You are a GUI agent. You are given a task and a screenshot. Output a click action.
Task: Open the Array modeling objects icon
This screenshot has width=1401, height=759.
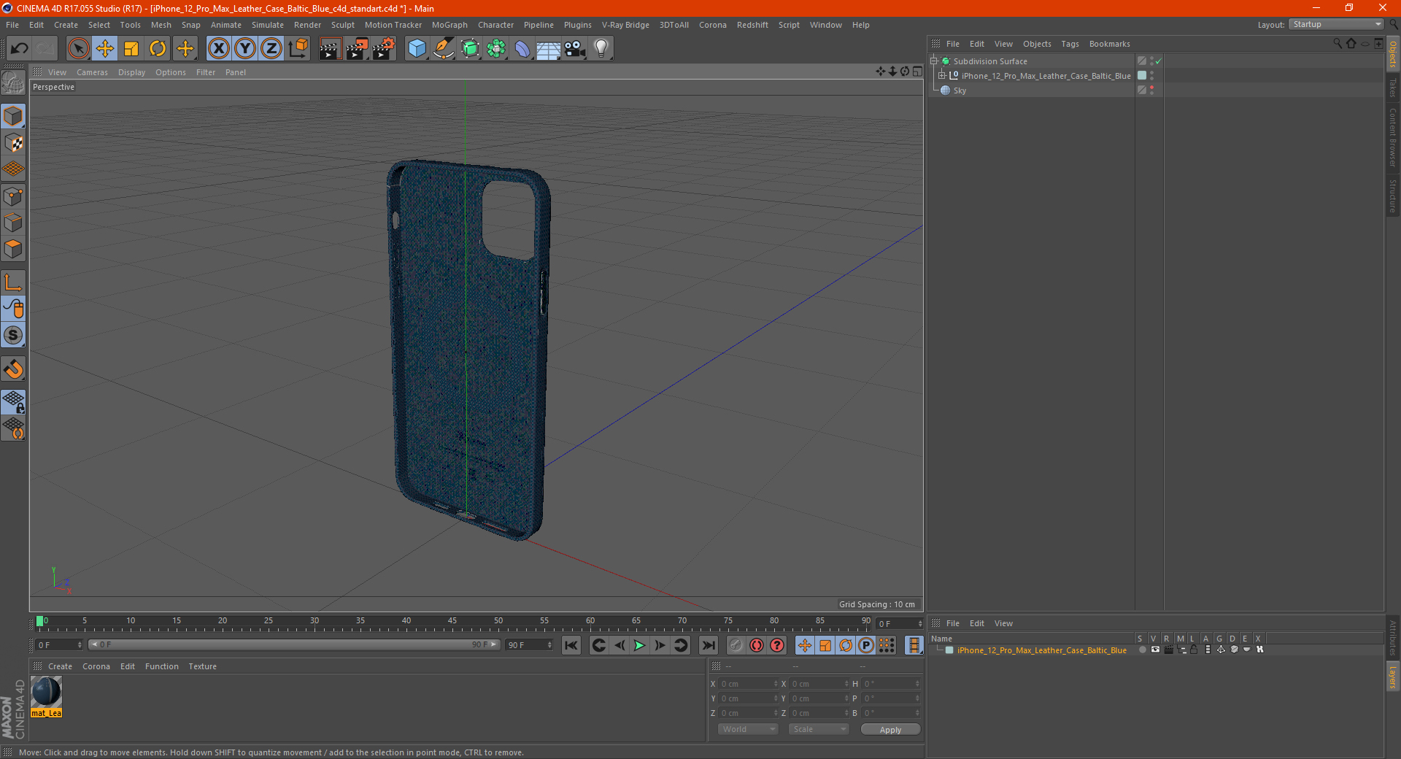click(x=496, y=49)
